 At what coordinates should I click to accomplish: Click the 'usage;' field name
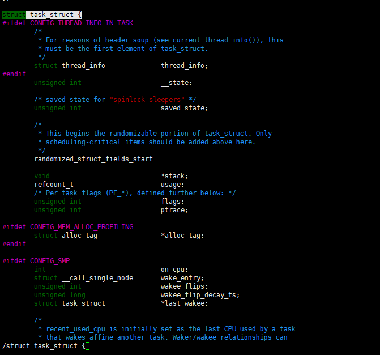(x=173, y=185)
